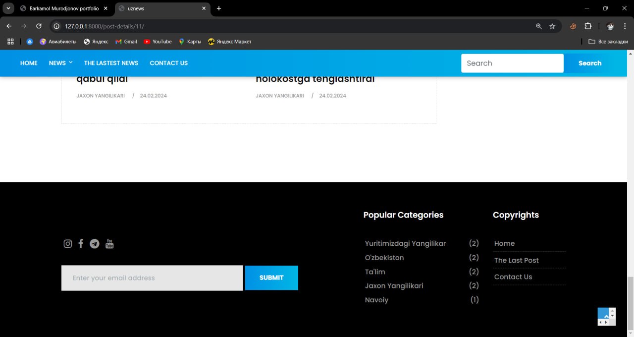The width and height of the screenshot is (634, 337).
Task: Open the Navoiy category
Action: click(376, 300)
